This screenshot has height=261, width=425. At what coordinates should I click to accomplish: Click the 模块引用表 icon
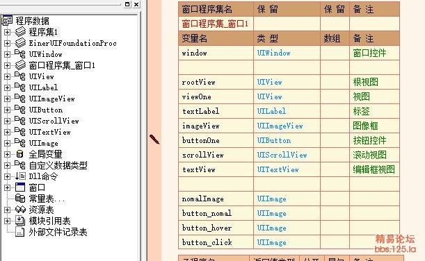[x=20, y=221]
